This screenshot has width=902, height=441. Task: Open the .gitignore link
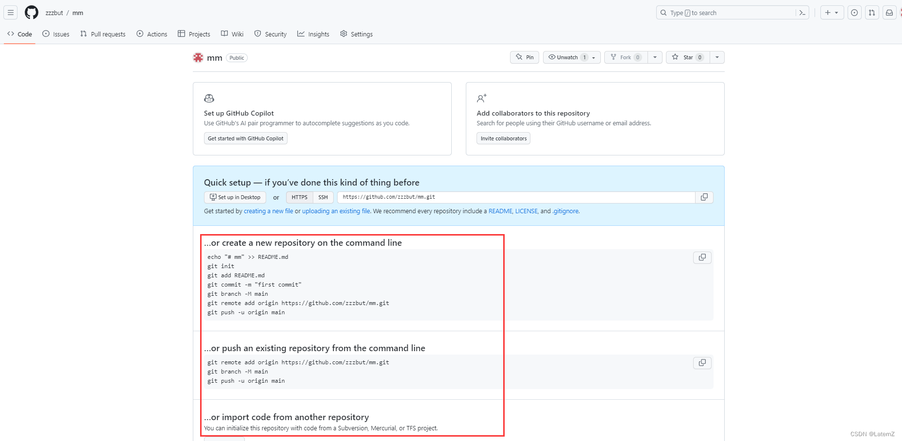pyautogui.click(x=565, y=211)
